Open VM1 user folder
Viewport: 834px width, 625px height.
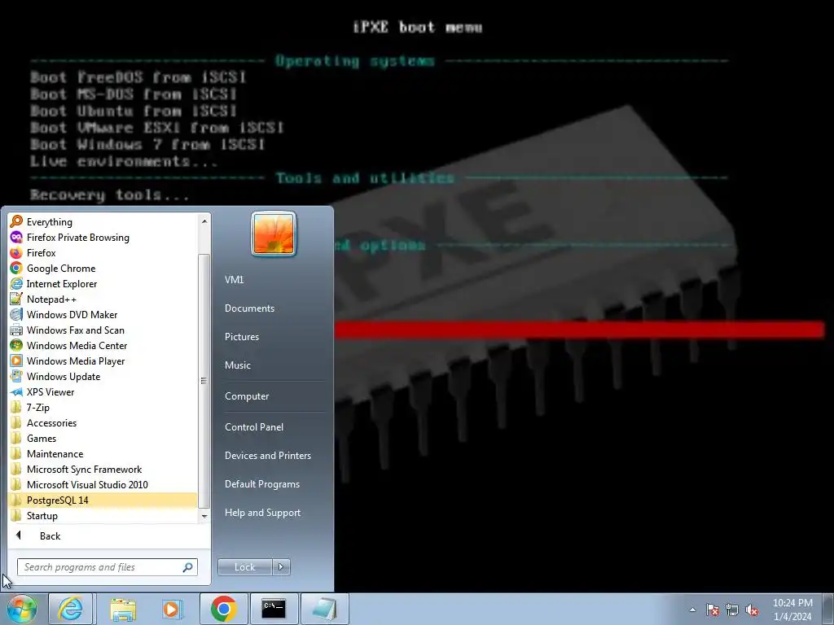click(x=234, y=280)
